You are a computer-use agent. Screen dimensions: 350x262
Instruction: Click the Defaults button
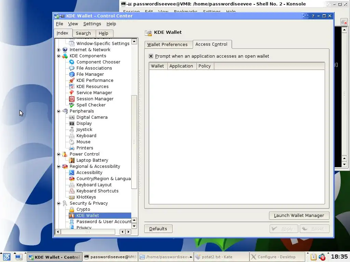click(x=158, y=229)
